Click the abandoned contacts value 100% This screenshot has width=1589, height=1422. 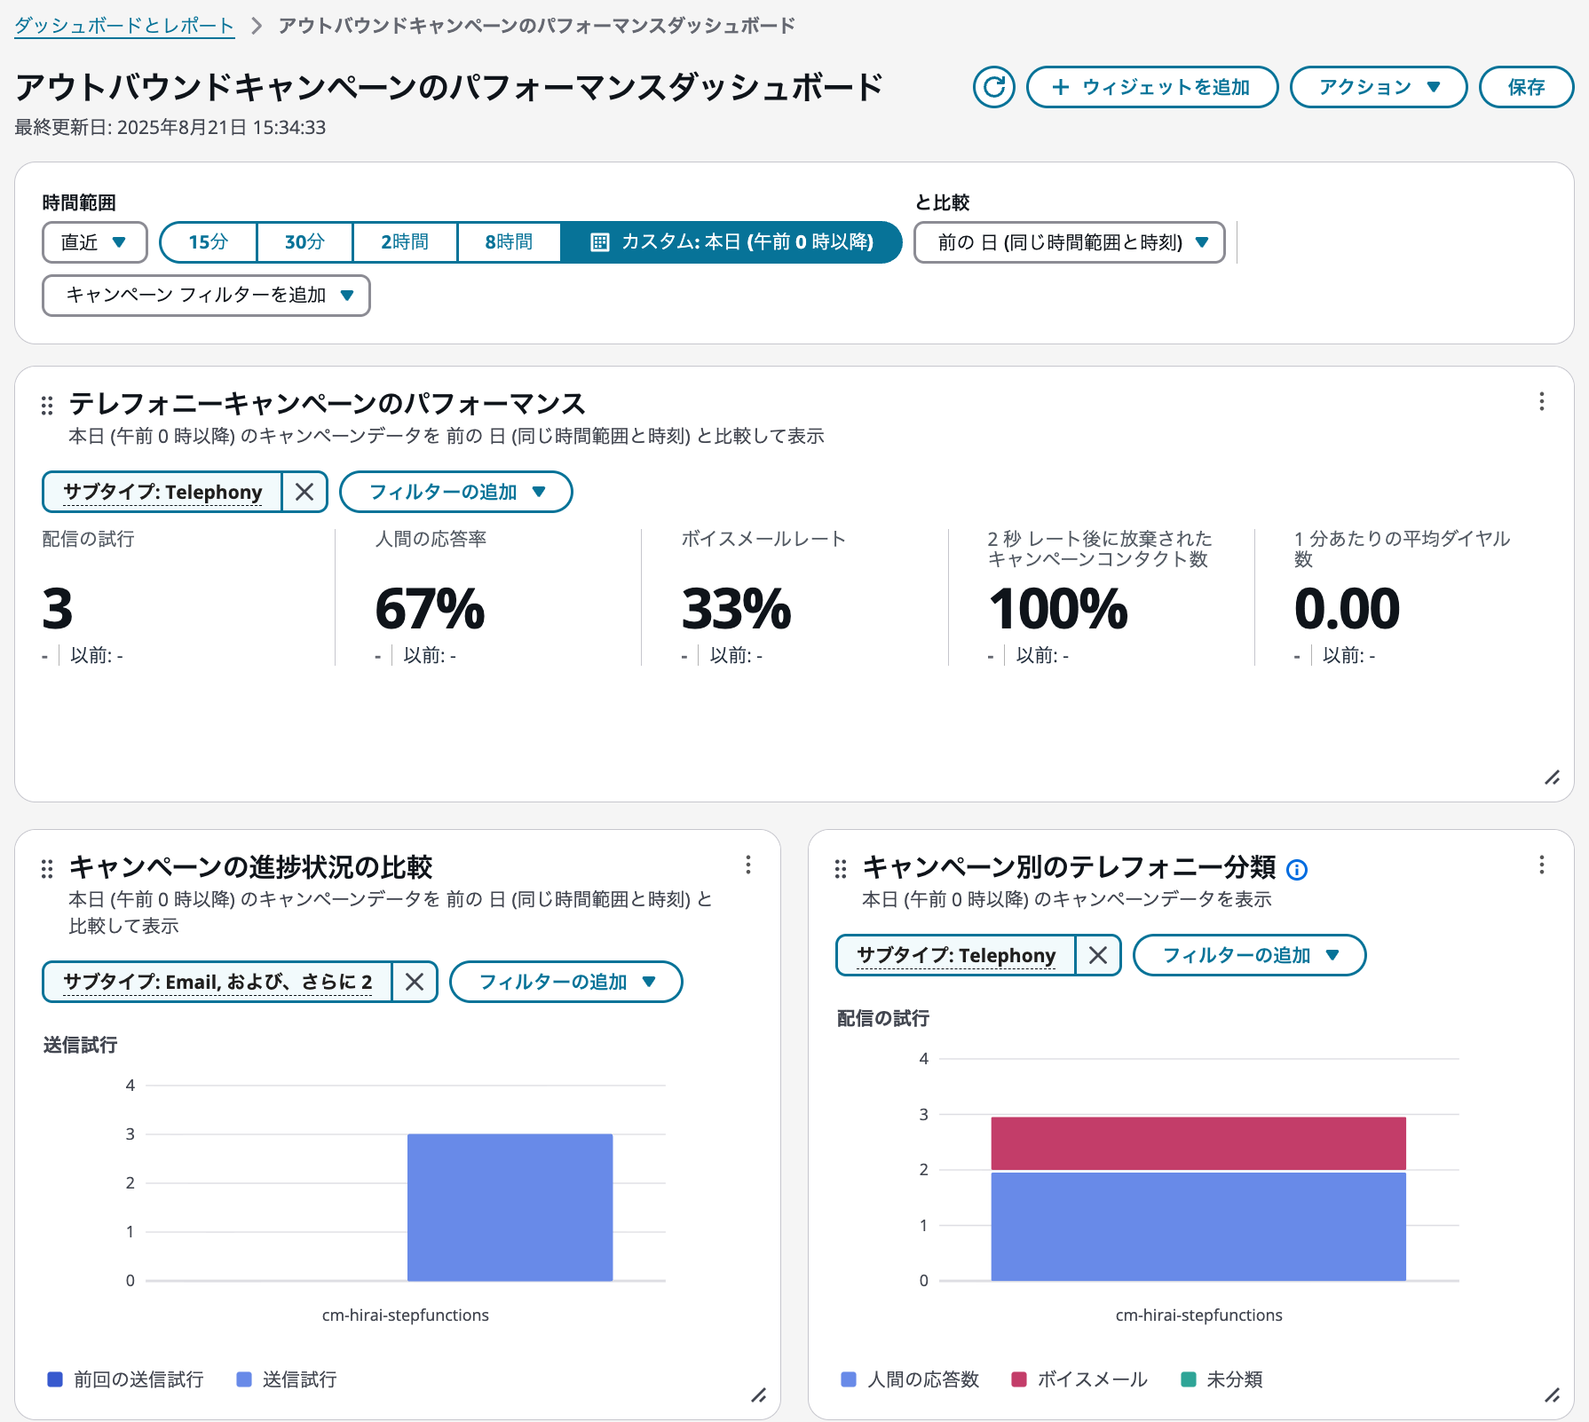pyautogui.click(x=1058, y=609)
